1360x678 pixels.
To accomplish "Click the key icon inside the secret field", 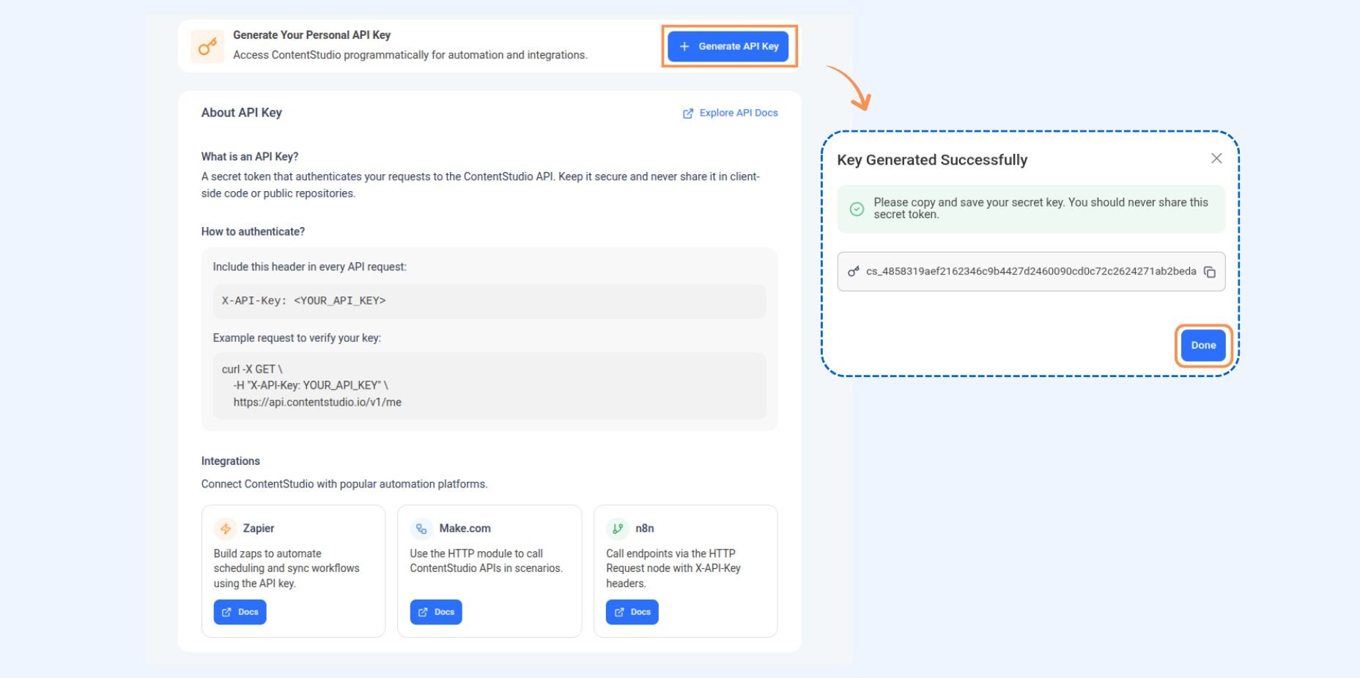I will click(853, 272).
